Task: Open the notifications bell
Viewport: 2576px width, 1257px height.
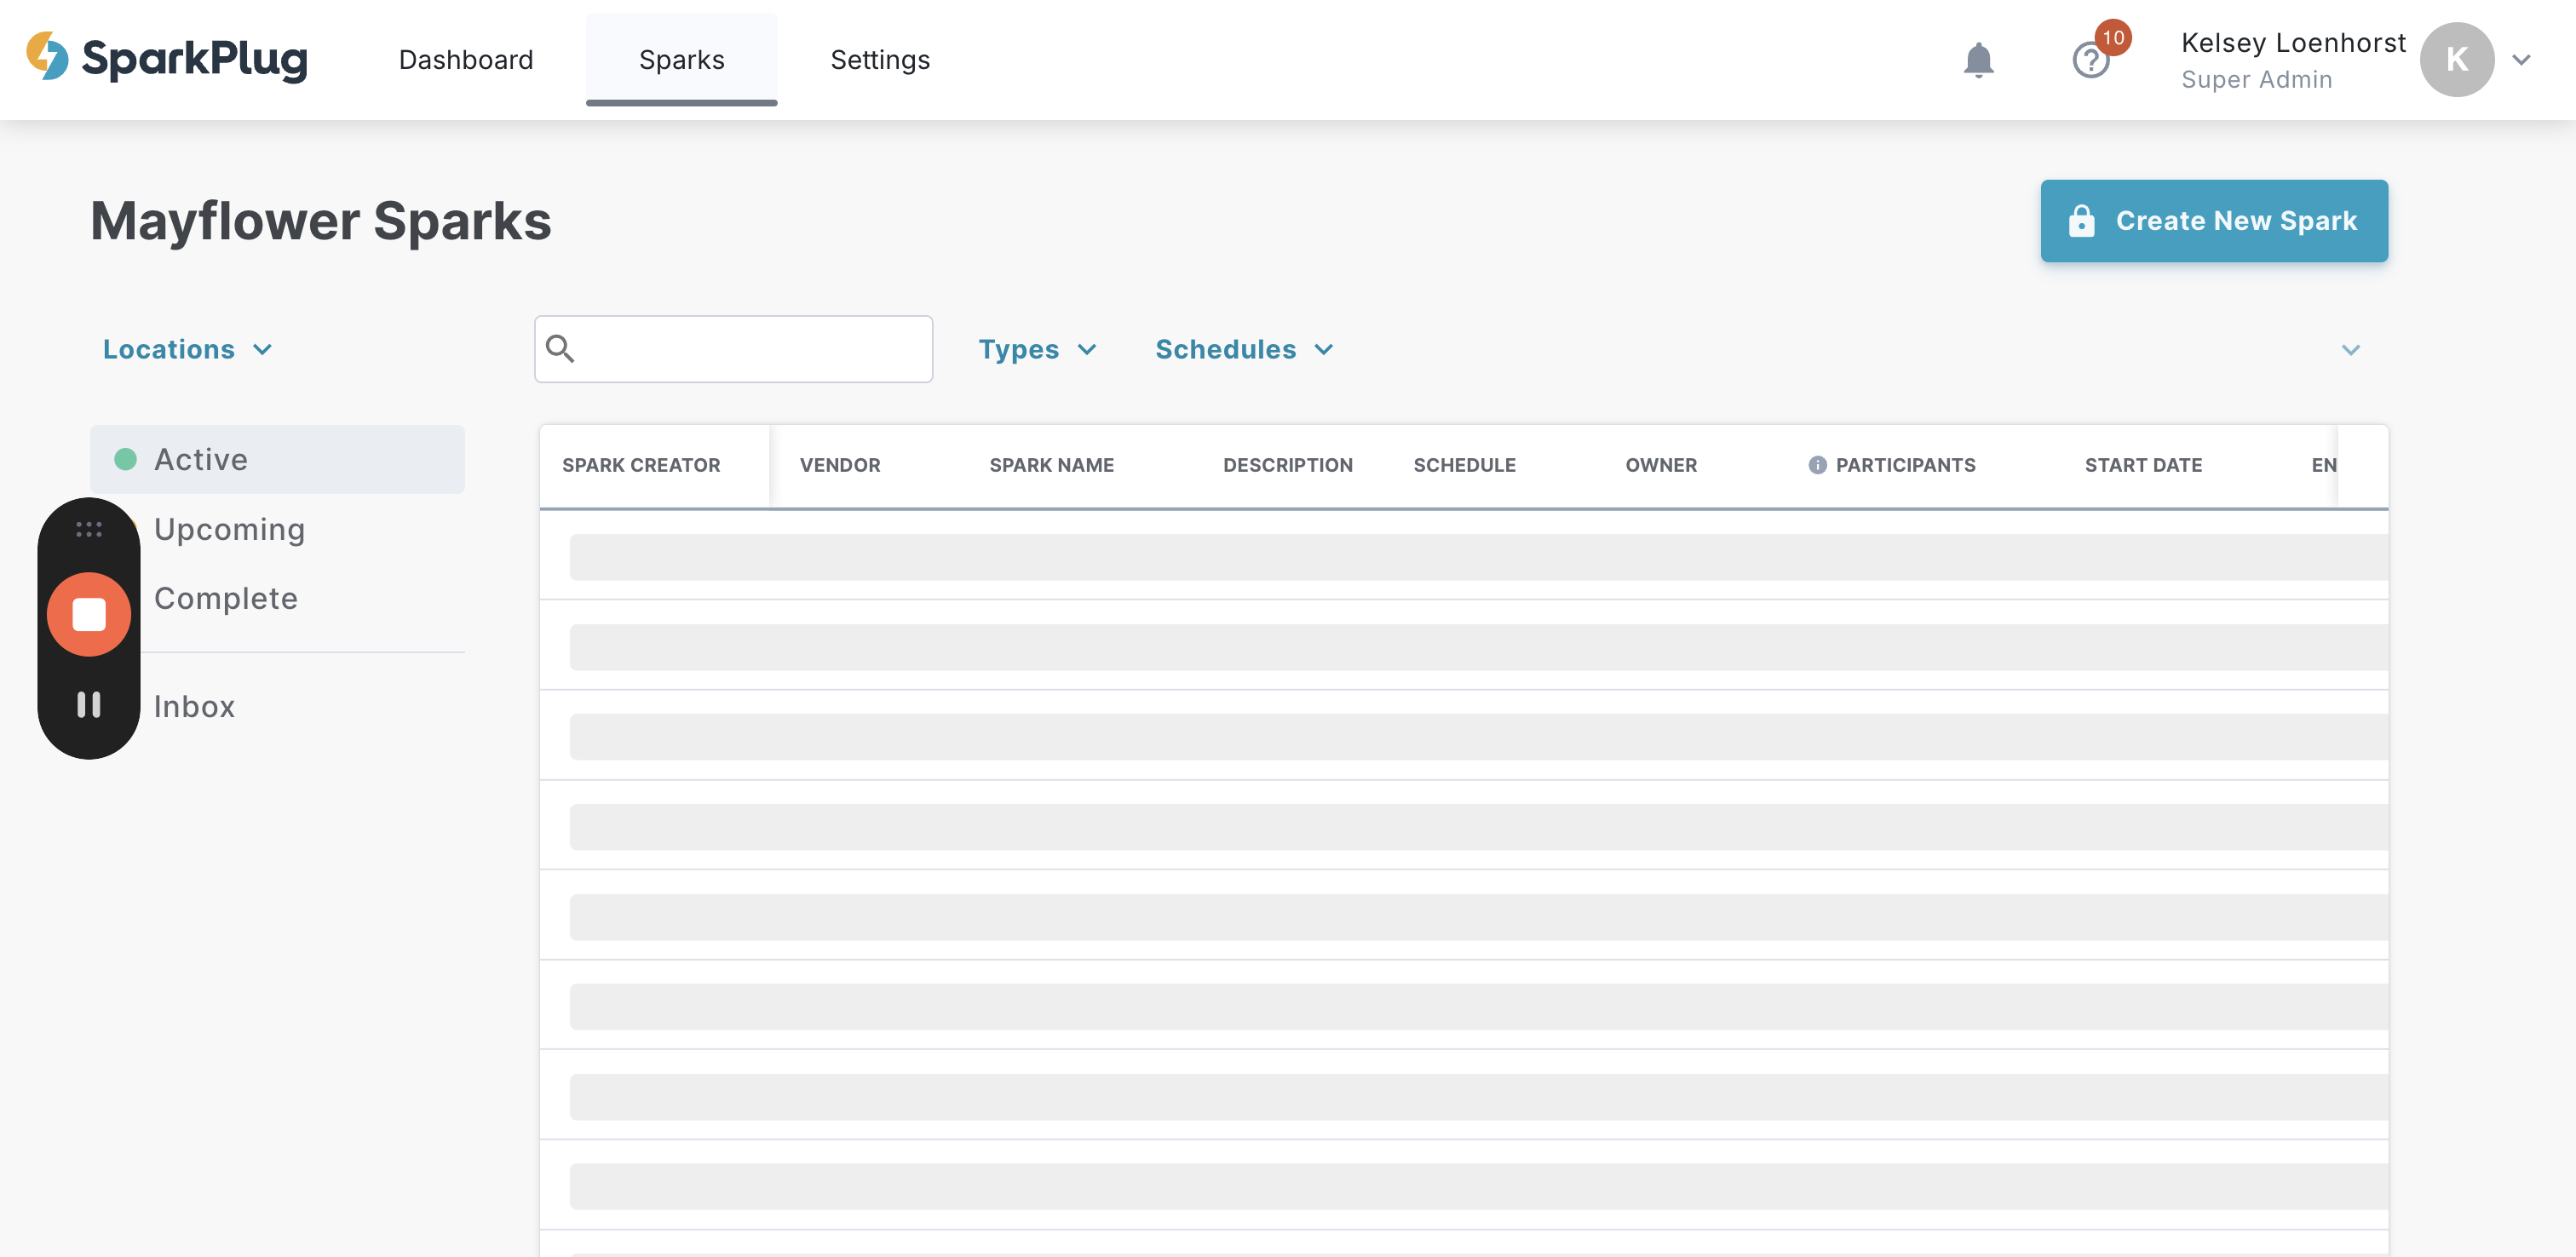Action: pos(1978,60)
